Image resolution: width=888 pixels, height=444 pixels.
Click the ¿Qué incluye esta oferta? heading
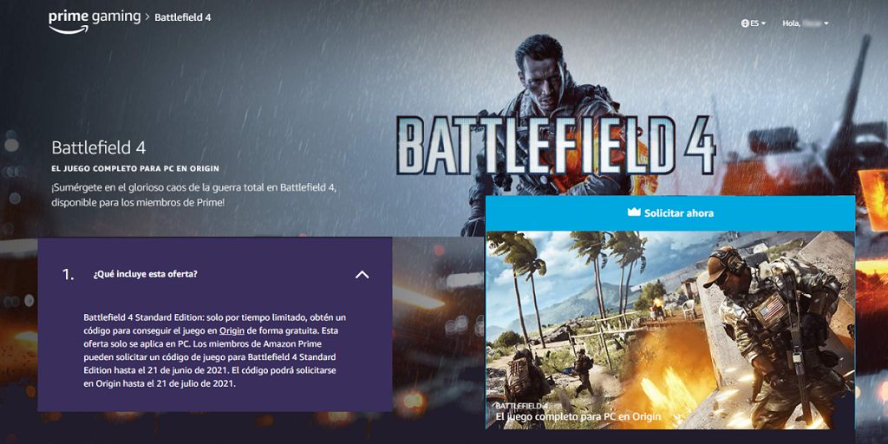(x=145, y=275)
